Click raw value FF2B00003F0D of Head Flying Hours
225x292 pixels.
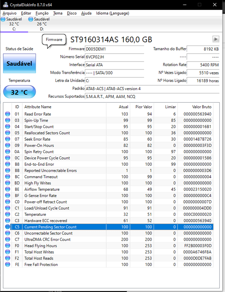198,246
